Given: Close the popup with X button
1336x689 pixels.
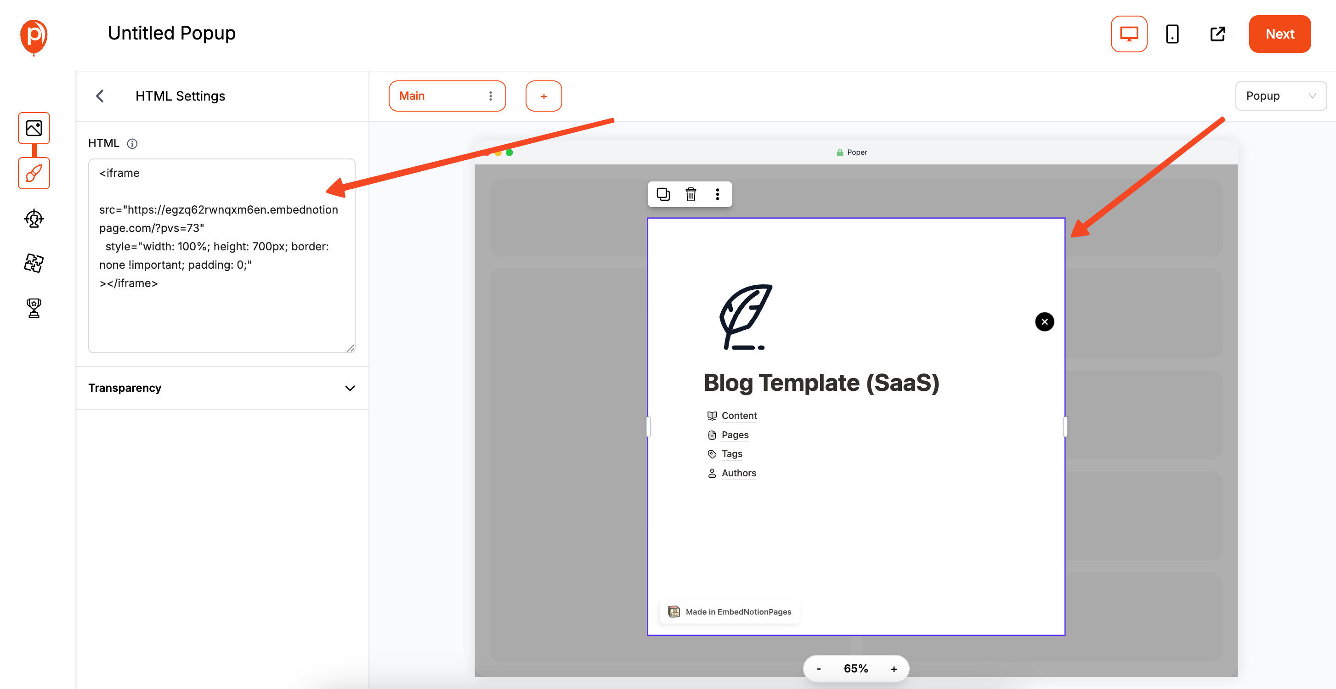Looking at the screenshot, I should [1045, 322].
